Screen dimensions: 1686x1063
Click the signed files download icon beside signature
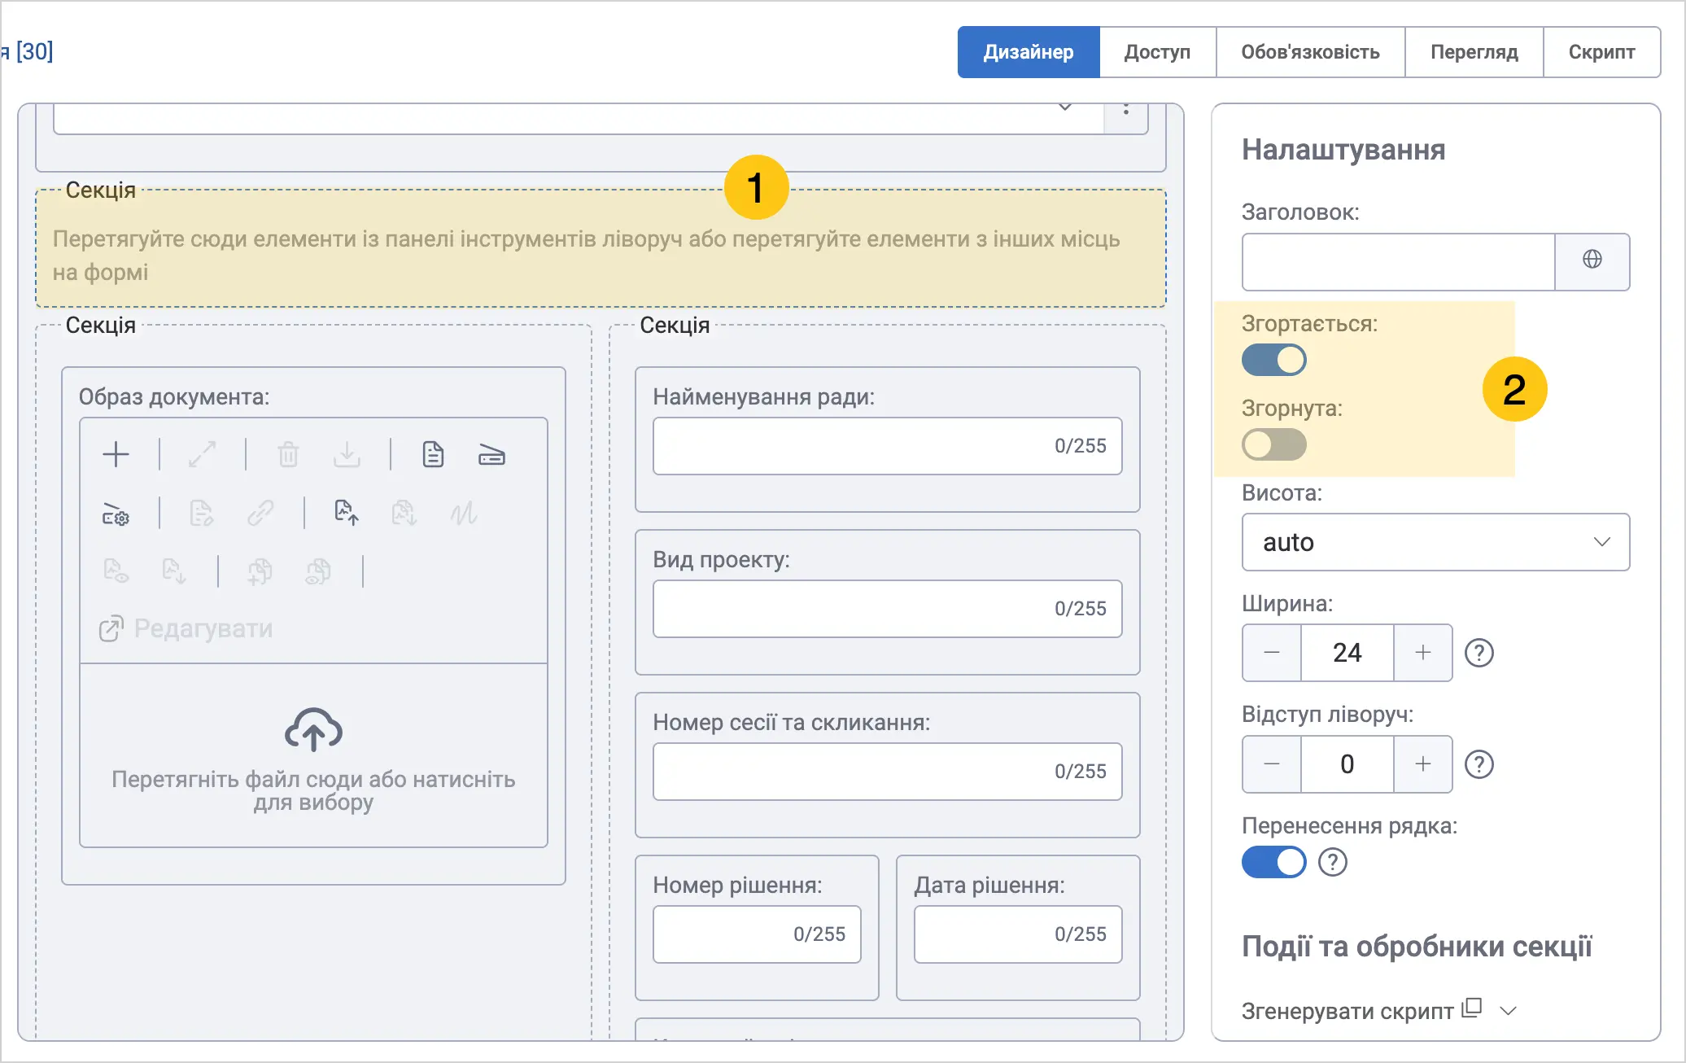[x=404, y=513]
